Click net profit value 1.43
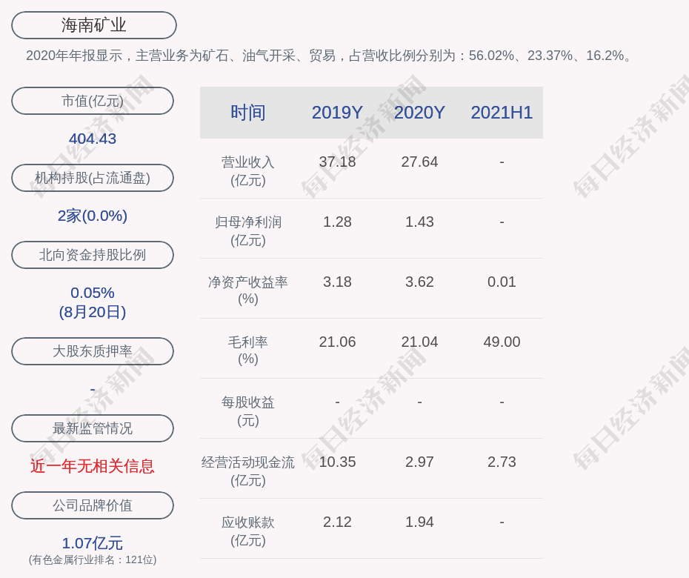Viewport: 689px width, 578px height. pyautogui.click(x=419, y=222)
